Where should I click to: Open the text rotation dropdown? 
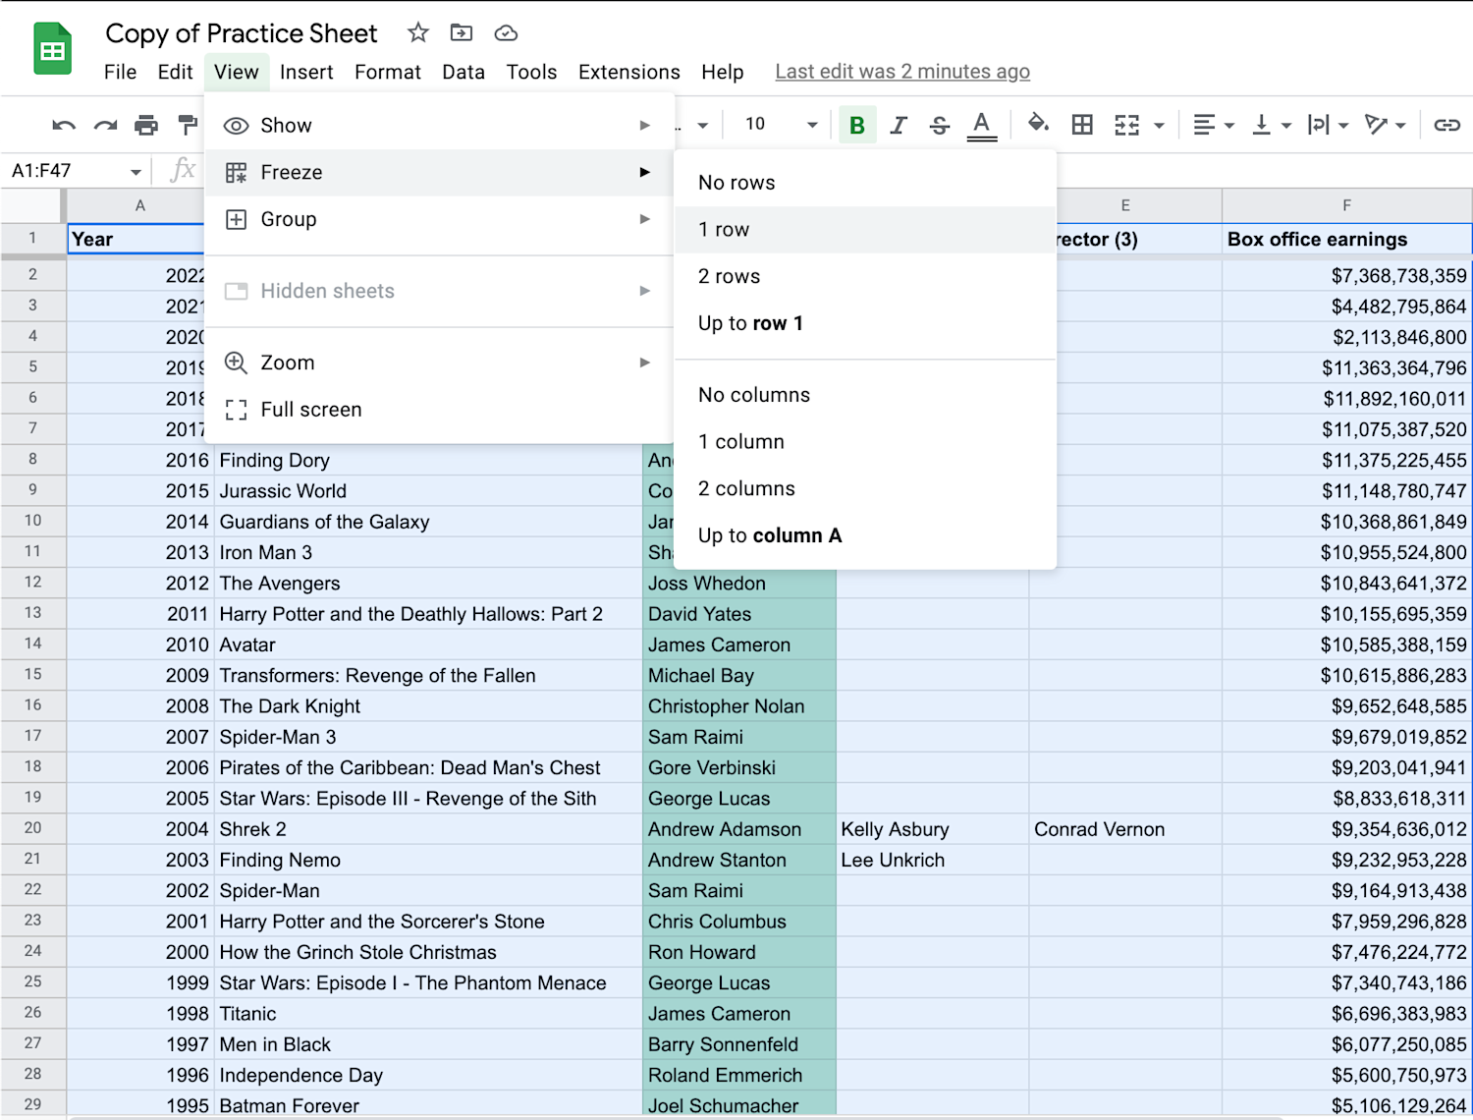pos(1385,125)
